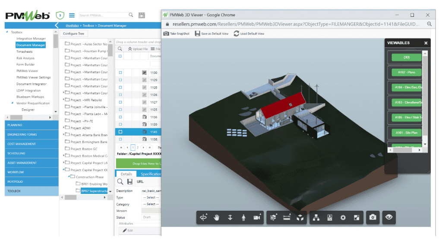Click the 3D file icon for document 1136

click(x=144, y=117)
